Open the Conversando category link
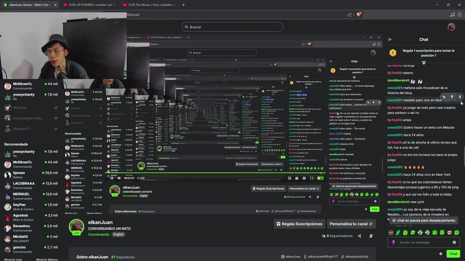The width and height of the screenshot is (465, 261). pyautogui.click(x=98, y=235)
